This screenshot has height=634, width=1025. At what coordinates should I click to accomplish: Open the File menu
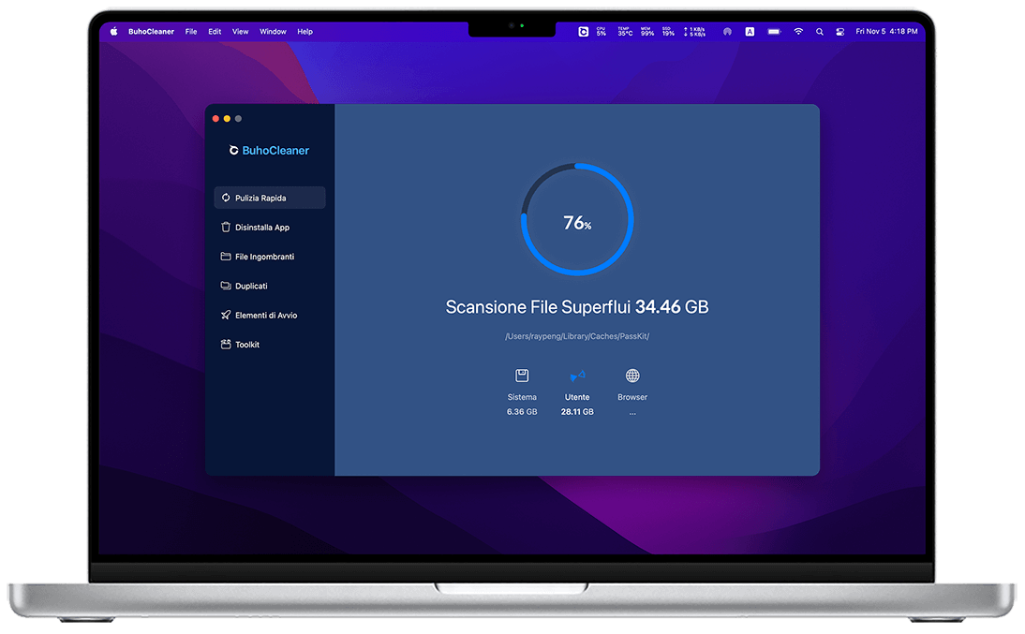click(191, 32)
